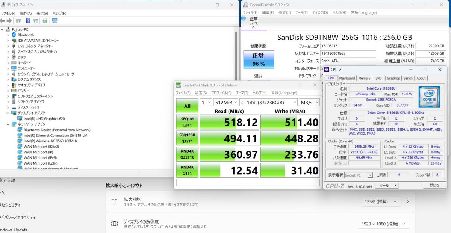Switch to the SPD tab in CPU-Z
Viewport: 451px width, 233px height.
pos(378,78)
